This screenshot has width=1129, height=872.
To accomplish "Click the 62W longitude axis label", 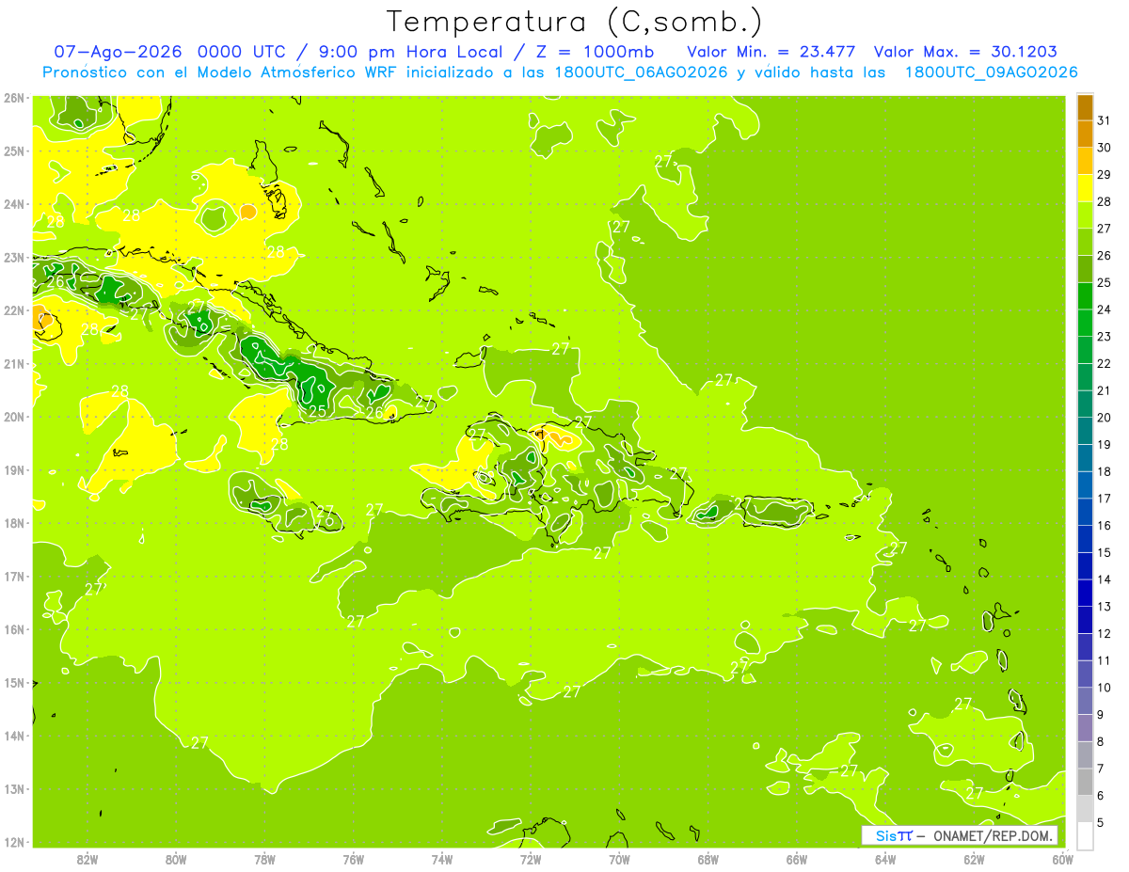I will 974,860.
